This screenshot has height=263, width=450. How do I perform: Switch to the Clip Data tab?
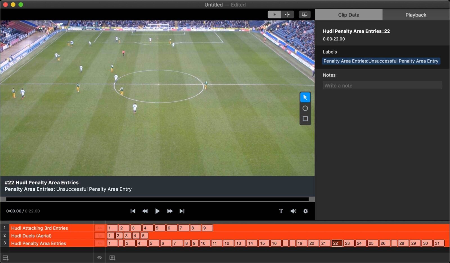[348, 15]
